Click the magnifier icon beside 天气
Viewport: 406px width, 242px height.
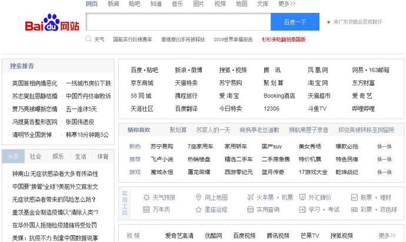click(x=88, y=39)
